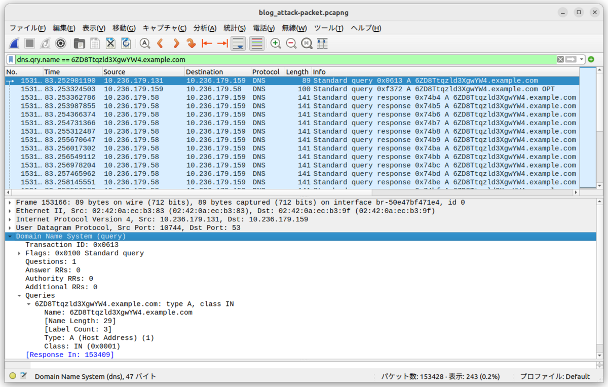Image resolution: width=608 pixels, height=387 pixels.
Task: Start capture with the shark fin icon
Action: [15, 44]
